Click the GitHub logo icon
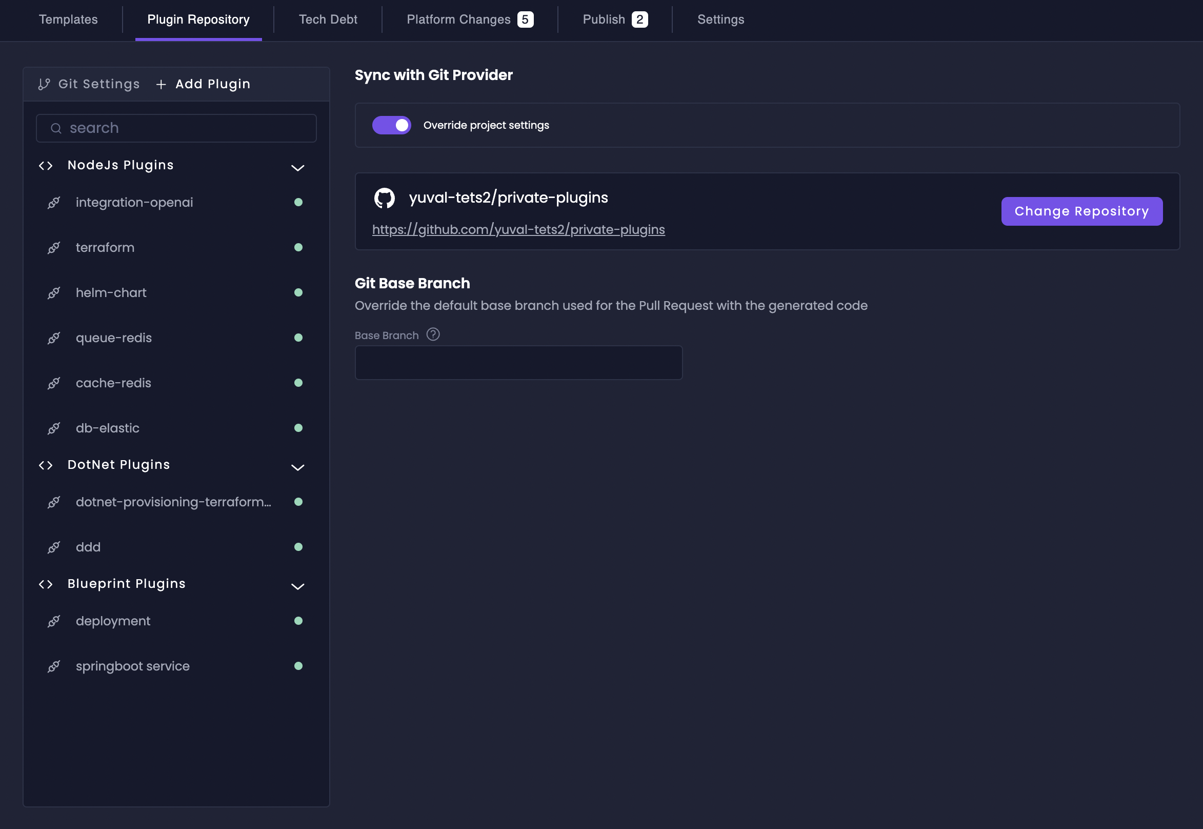This screenshot has height=829, width=1203. (384, 198)
